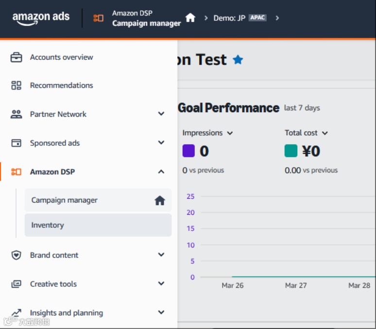
Task: Click house icon beside Campaign manager
Action: pyautogui.click(x=160, y=200)
